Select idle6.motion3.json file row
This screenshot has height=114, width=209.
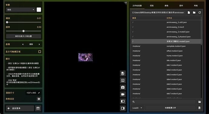(x=167, y=89)
